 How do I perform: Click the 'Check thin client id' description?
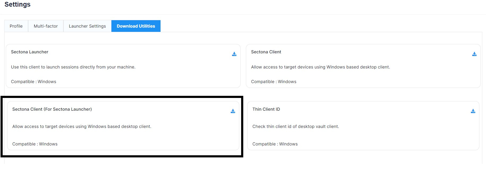pos(296,127)
